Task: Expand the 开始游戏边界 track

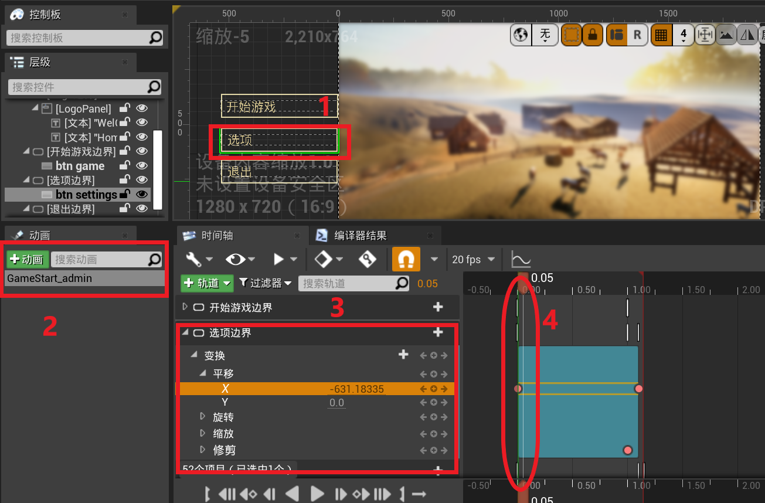Action: pyautogui.click(x=185, y=307)
